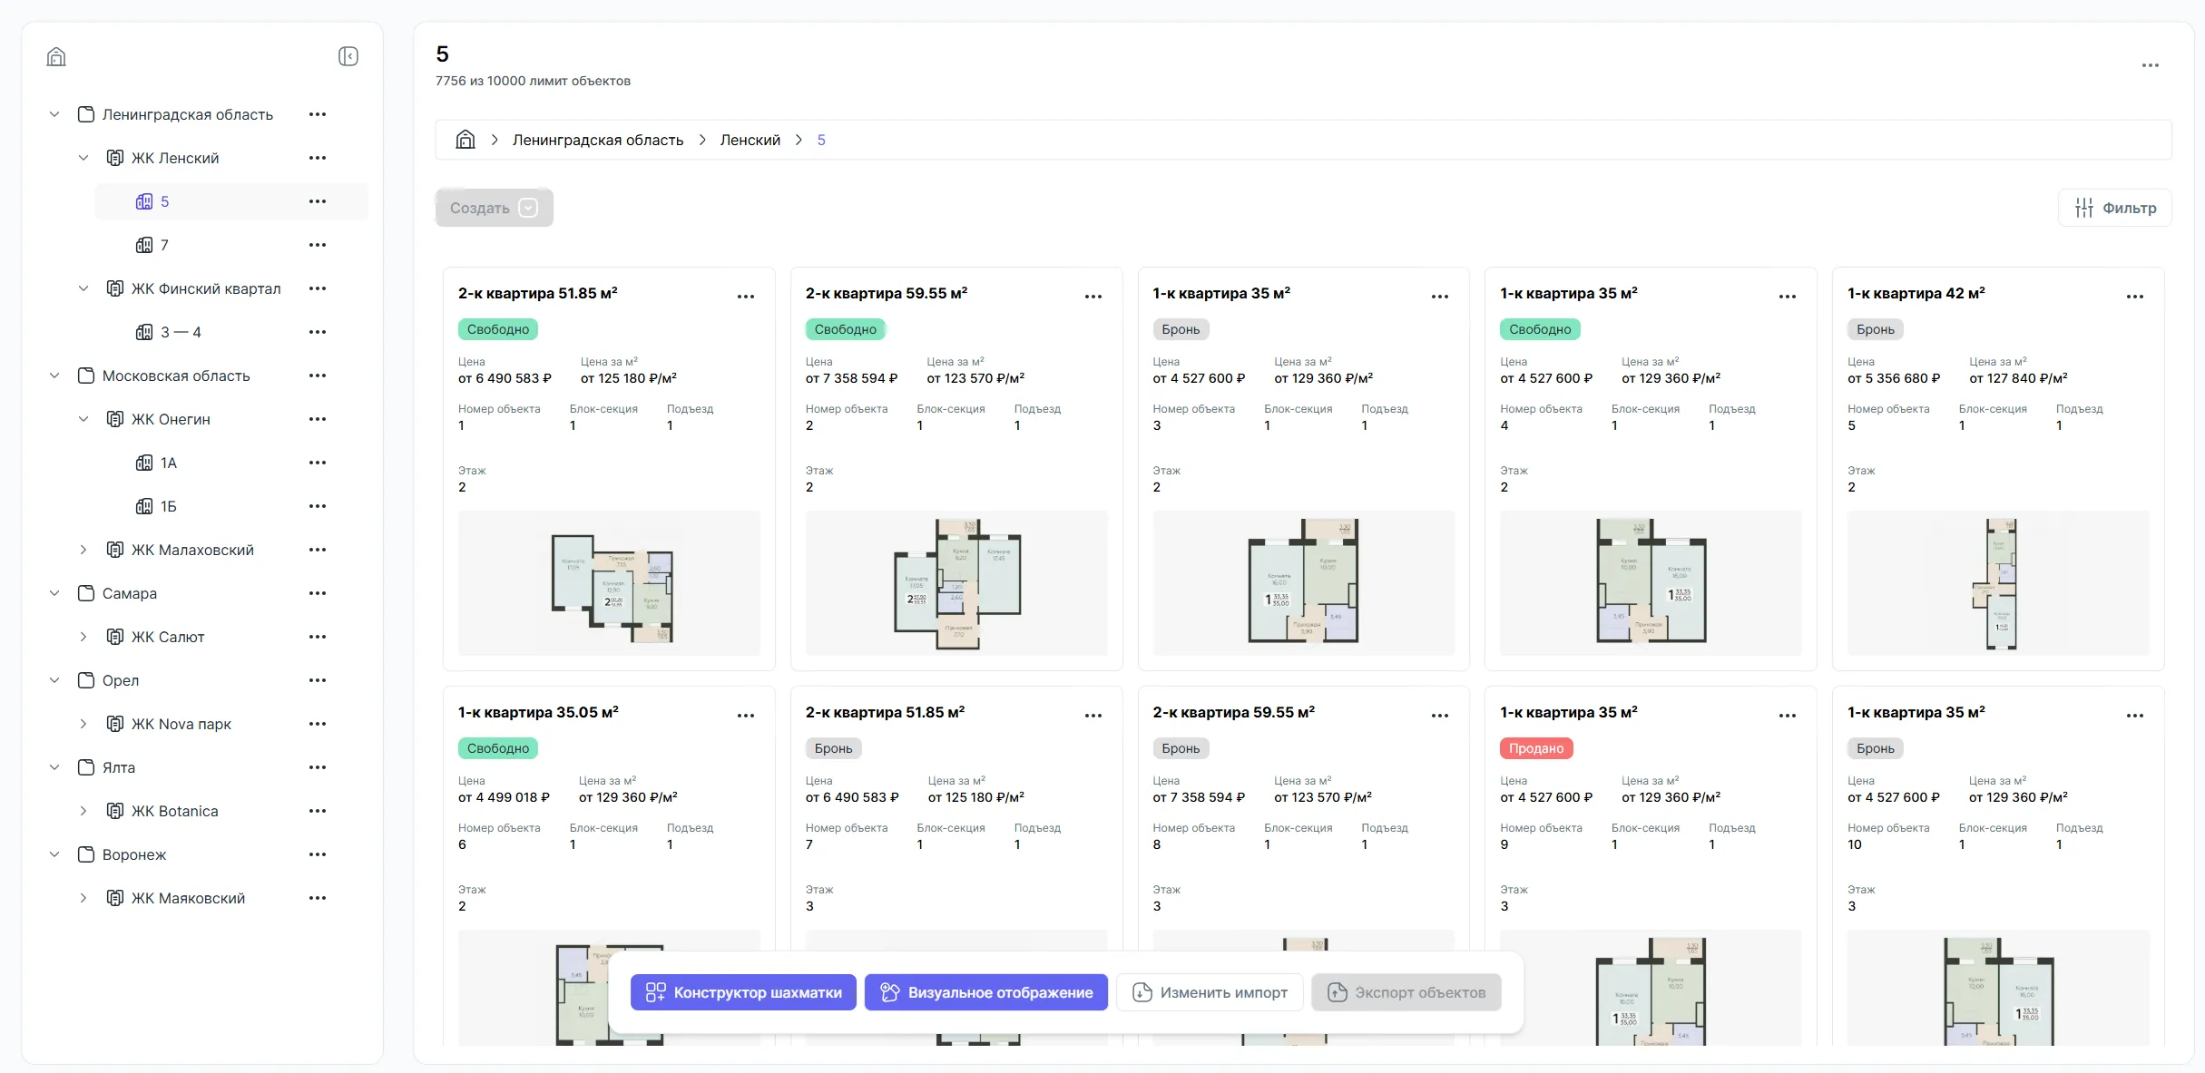Expand the ЖК Маяковский tree node
The image size is (2205, 1073).
83,898
